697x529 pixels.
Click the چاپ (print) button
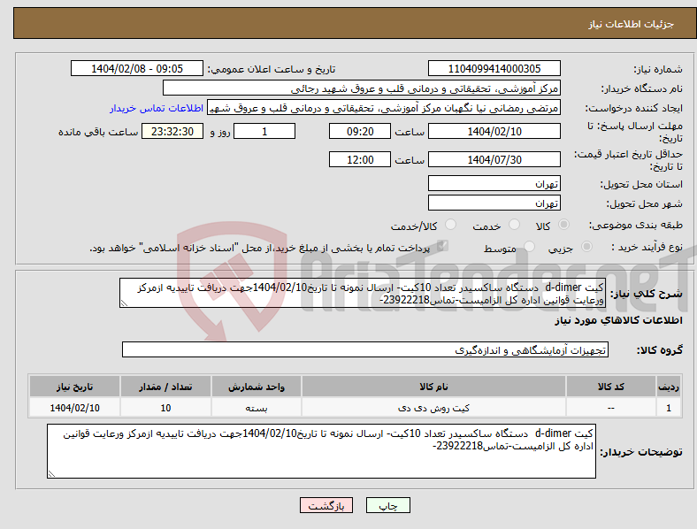tap(387, 505)
